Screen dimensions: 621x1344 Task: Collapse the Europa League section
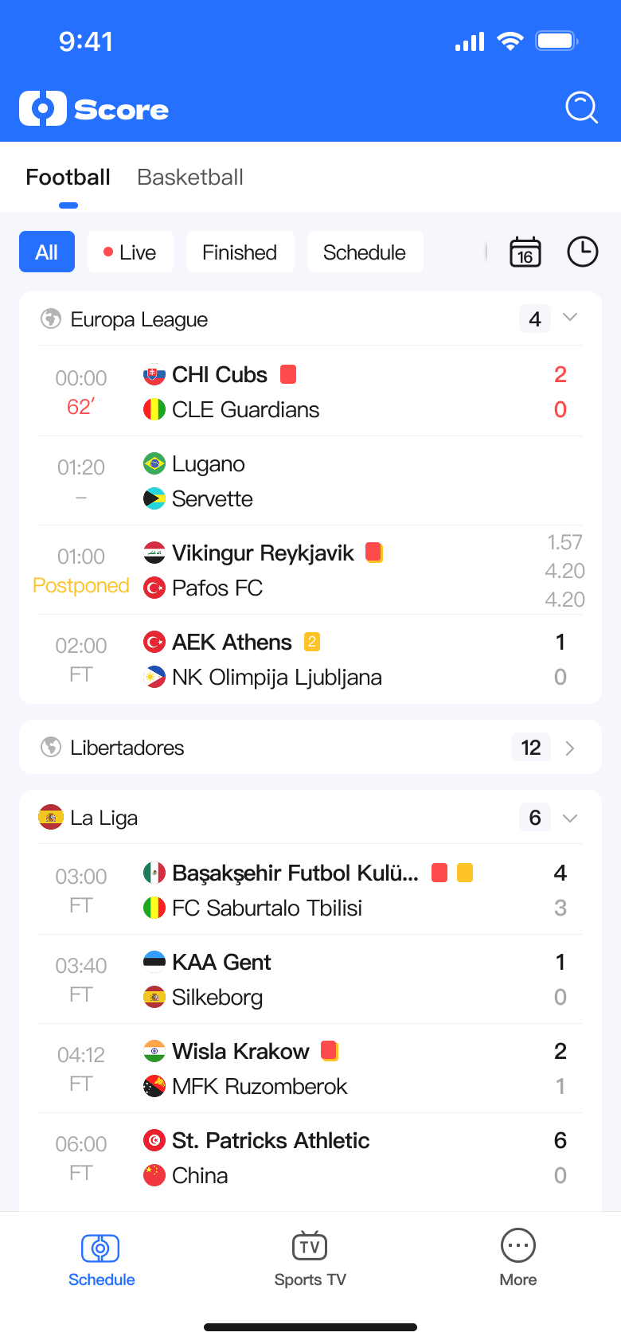570,318
